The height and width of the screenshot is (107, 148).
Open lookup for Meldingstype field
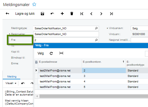[x=96, y=28]
